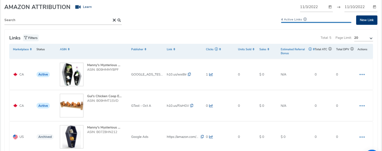Clear the search field with X icon
This screenshot has width=382, height=151.
[x=114, y=20]
